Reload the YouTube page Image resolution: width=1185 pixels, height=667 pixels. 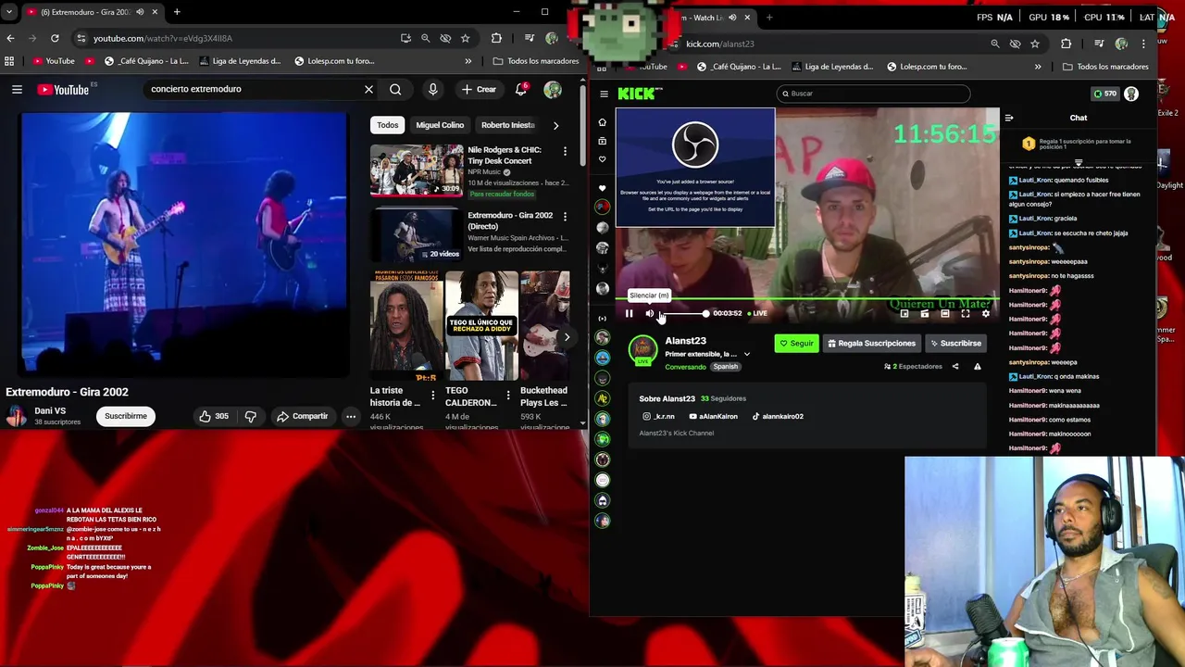55,38
